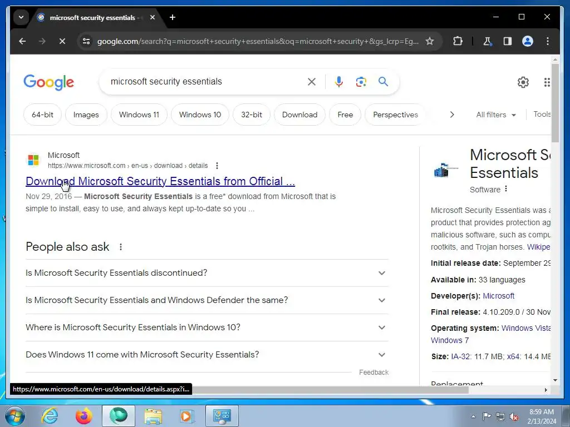This screenshot has width=570, height=427.
Task: Launch Internet Explorer from the taskbar
Action: [50, 416]
